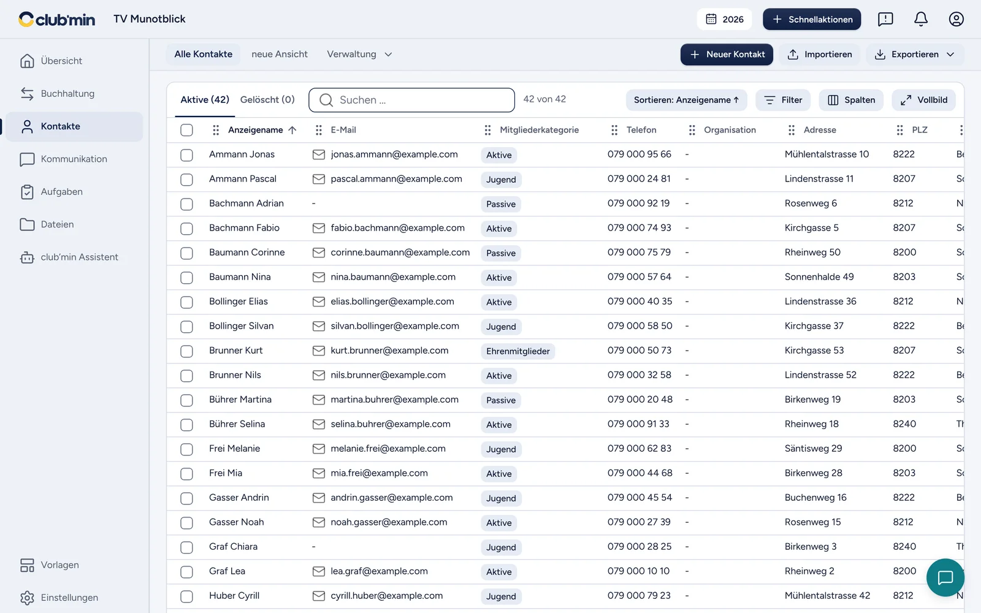981x613 pixels.
Task: Open notifications bell
Action: (921, 19)
